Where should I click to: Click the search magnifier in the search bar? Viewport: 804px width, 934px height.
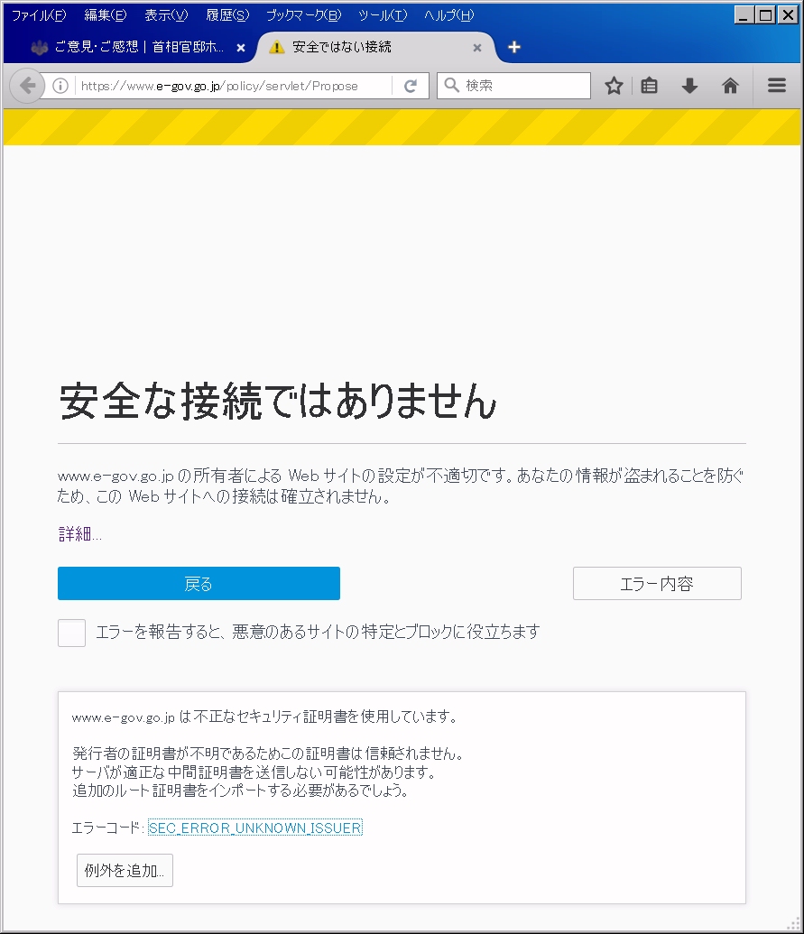coord(450,86)
